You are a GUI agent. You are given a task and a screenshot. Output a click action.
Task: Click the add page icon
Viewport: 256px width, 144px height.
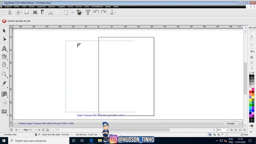(x=43, y=130)
